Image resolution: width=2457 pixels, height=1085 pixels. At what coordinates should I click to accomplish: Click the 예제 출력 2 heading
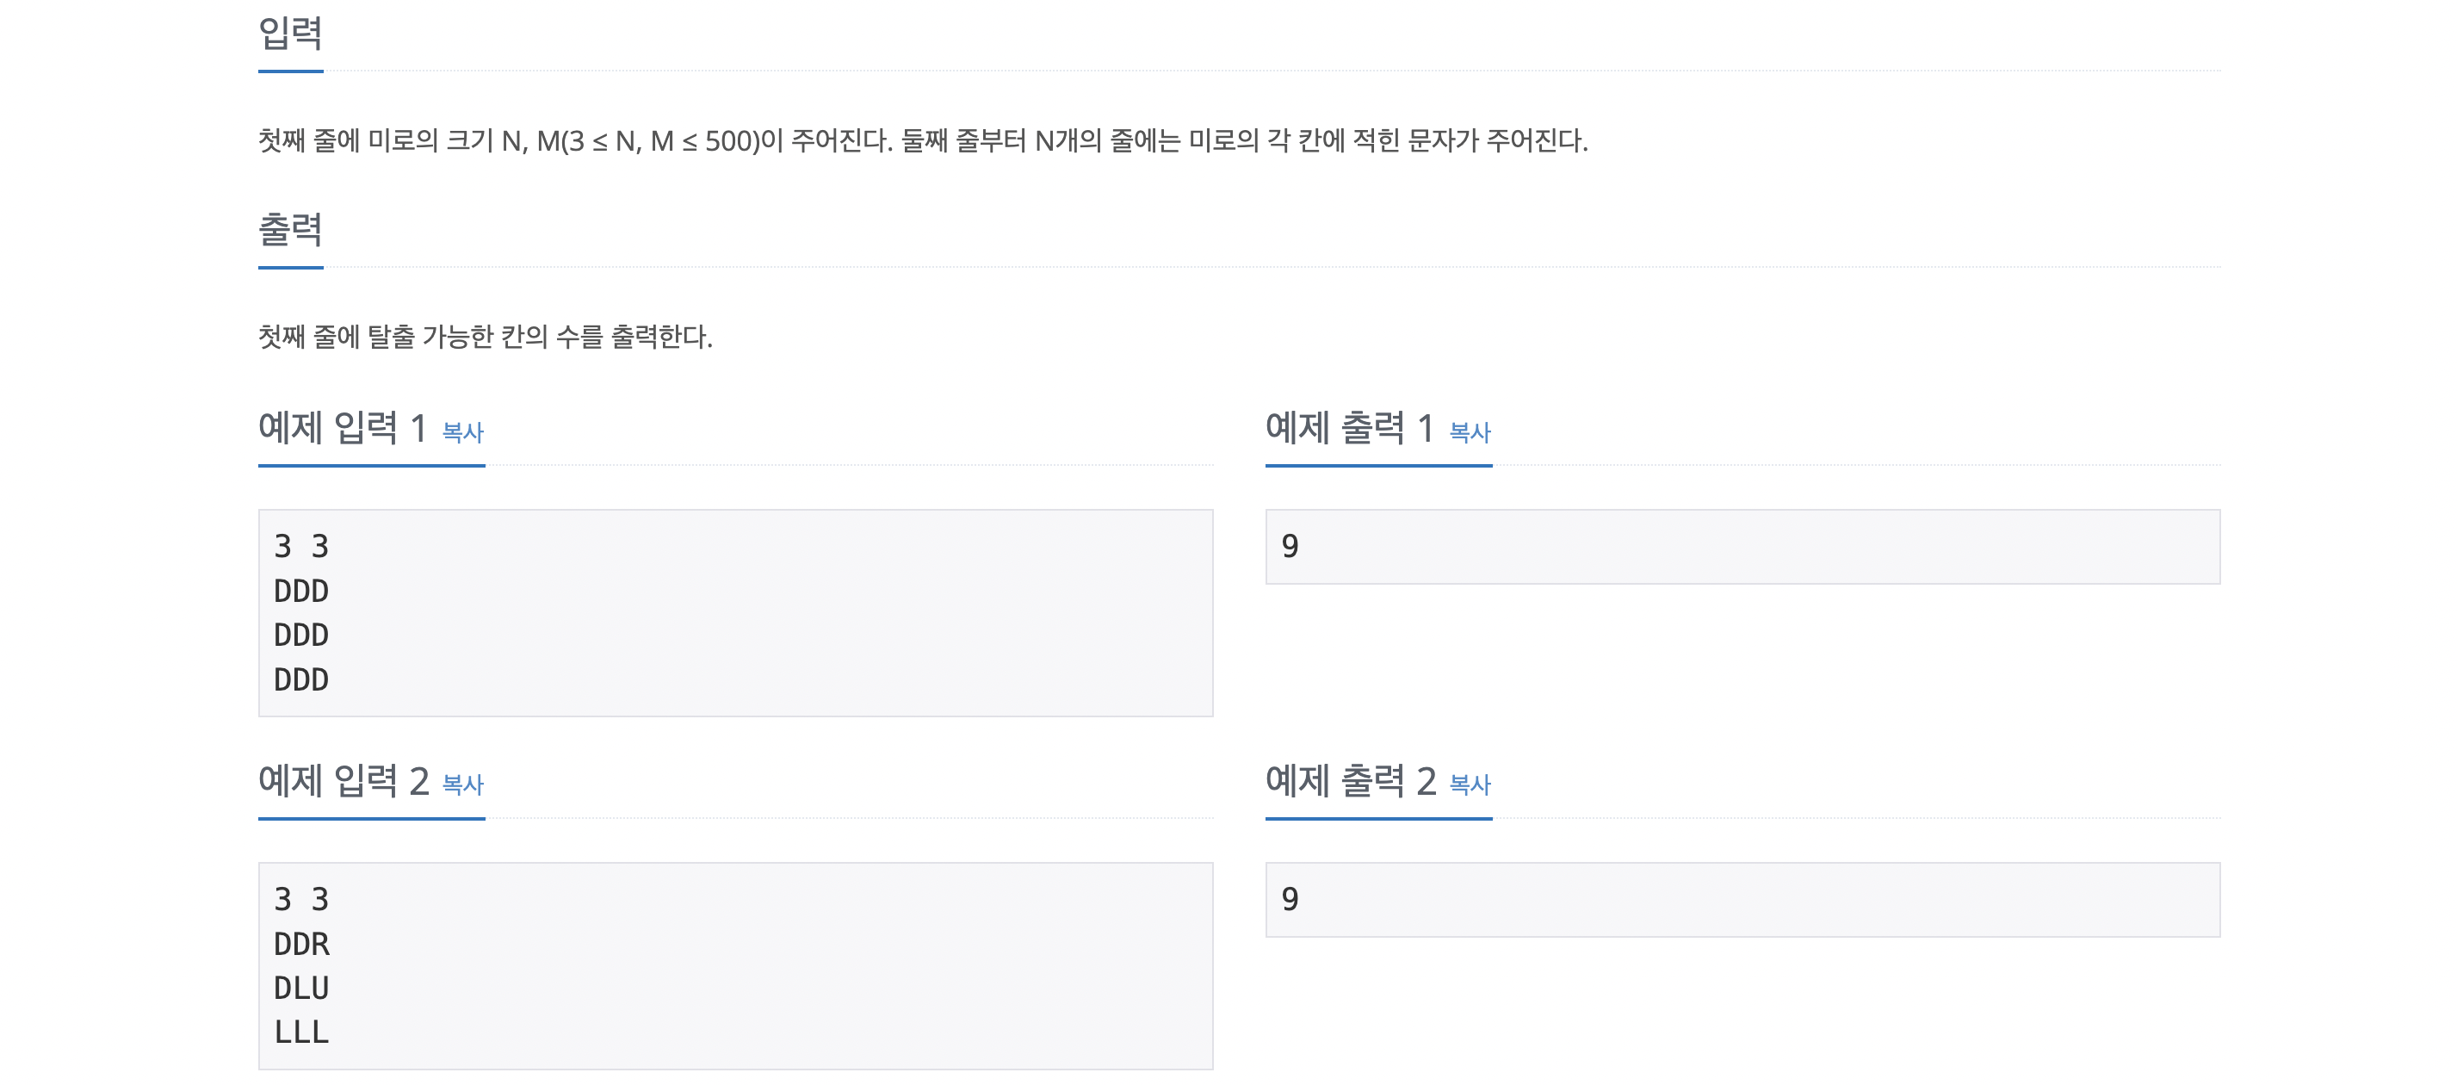1351,780
